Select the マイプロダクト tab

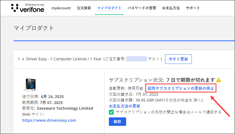[109, 8]
